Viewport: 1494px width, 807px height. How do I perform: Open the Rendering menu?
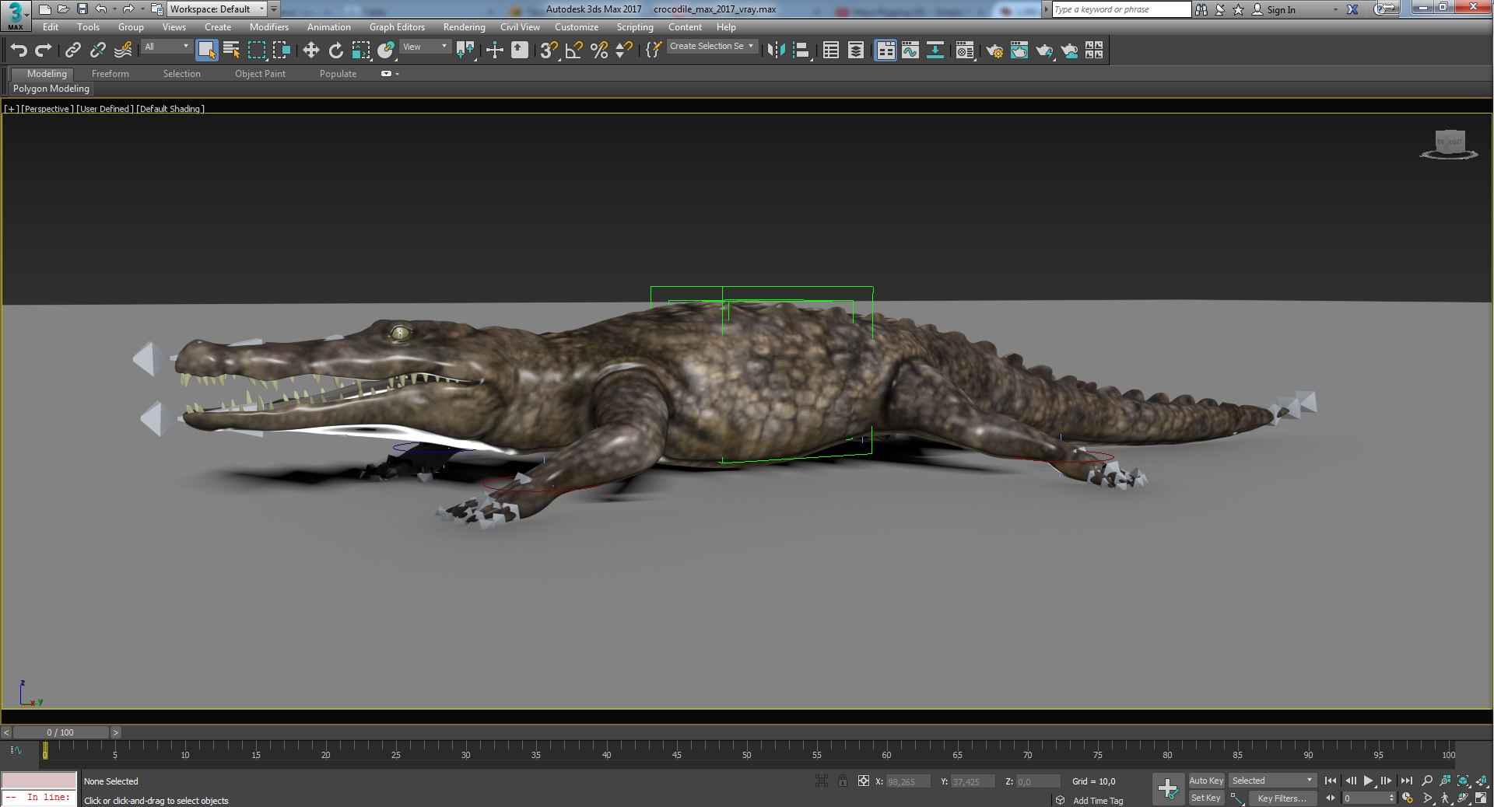pyautogui.click(x=464, y=27)
